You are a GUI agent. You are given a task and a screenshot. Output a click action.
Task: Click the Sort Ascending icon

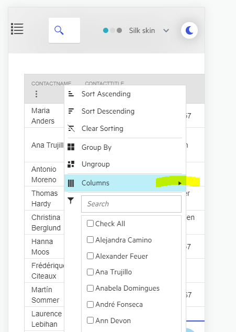(71, 94)
